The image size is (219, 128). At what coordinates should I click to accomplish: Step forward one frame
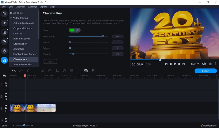[179, 64]
